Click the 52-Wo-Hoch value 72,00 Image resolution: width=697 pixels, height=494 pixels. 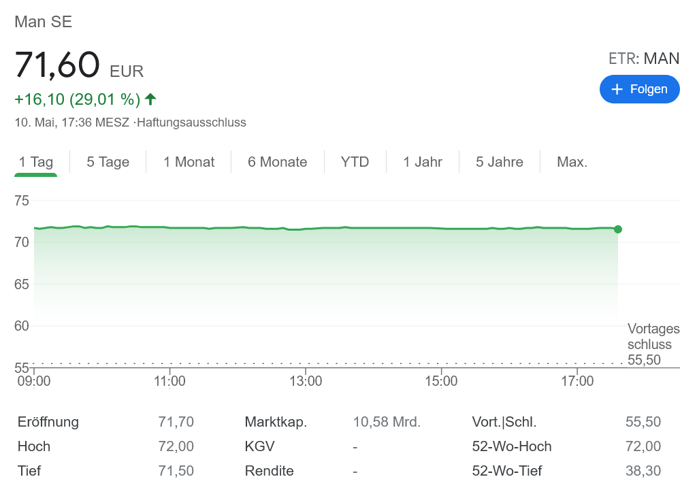coord(643,446)
